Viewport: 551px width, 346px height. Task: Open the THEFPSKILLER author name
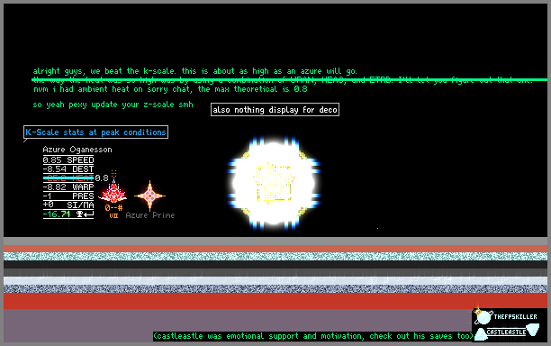[x=515, y=317]
